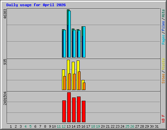
Task: Click day label 13 on the x-axis
Action: tap(68, 126)
